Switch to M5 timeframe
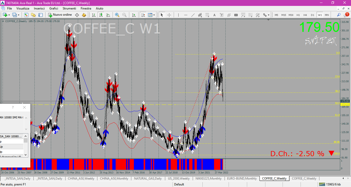Viewport: 351px width, 187px height. click(276, 15)
